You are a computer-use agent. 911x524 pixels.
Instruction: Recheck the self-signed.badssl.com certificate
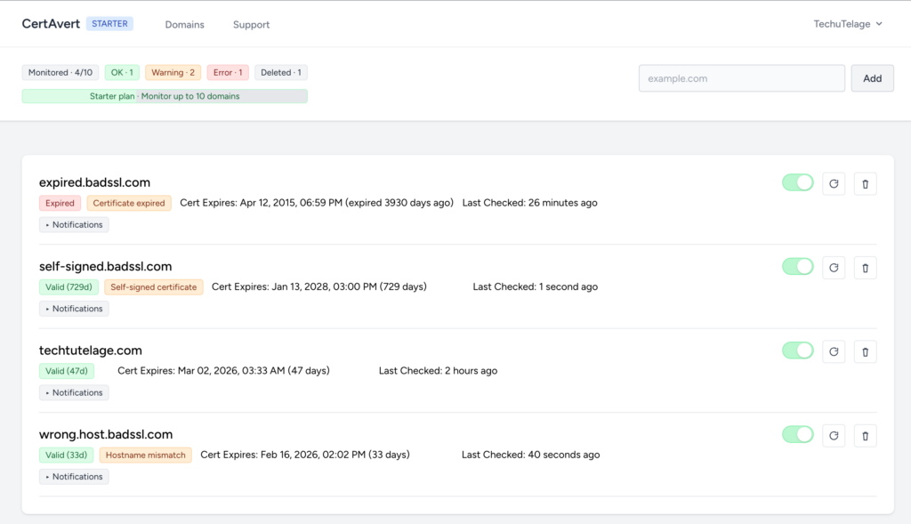click(834, 268)
